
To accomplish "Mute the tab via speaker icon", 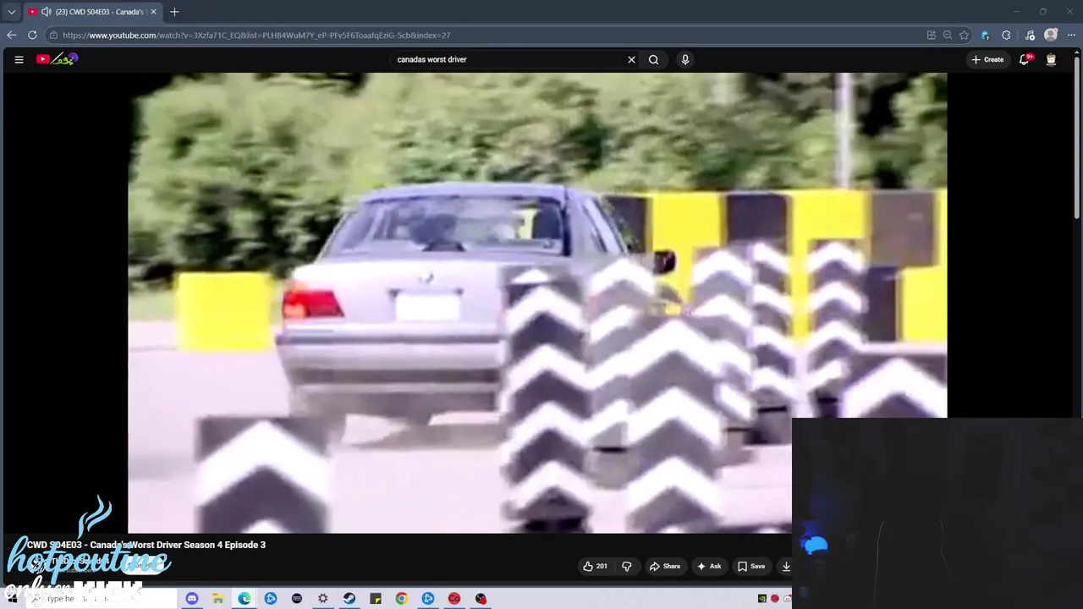I will point(46,12).
